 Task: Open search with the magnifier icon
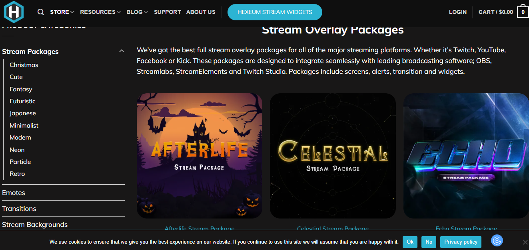pos(41,12)
